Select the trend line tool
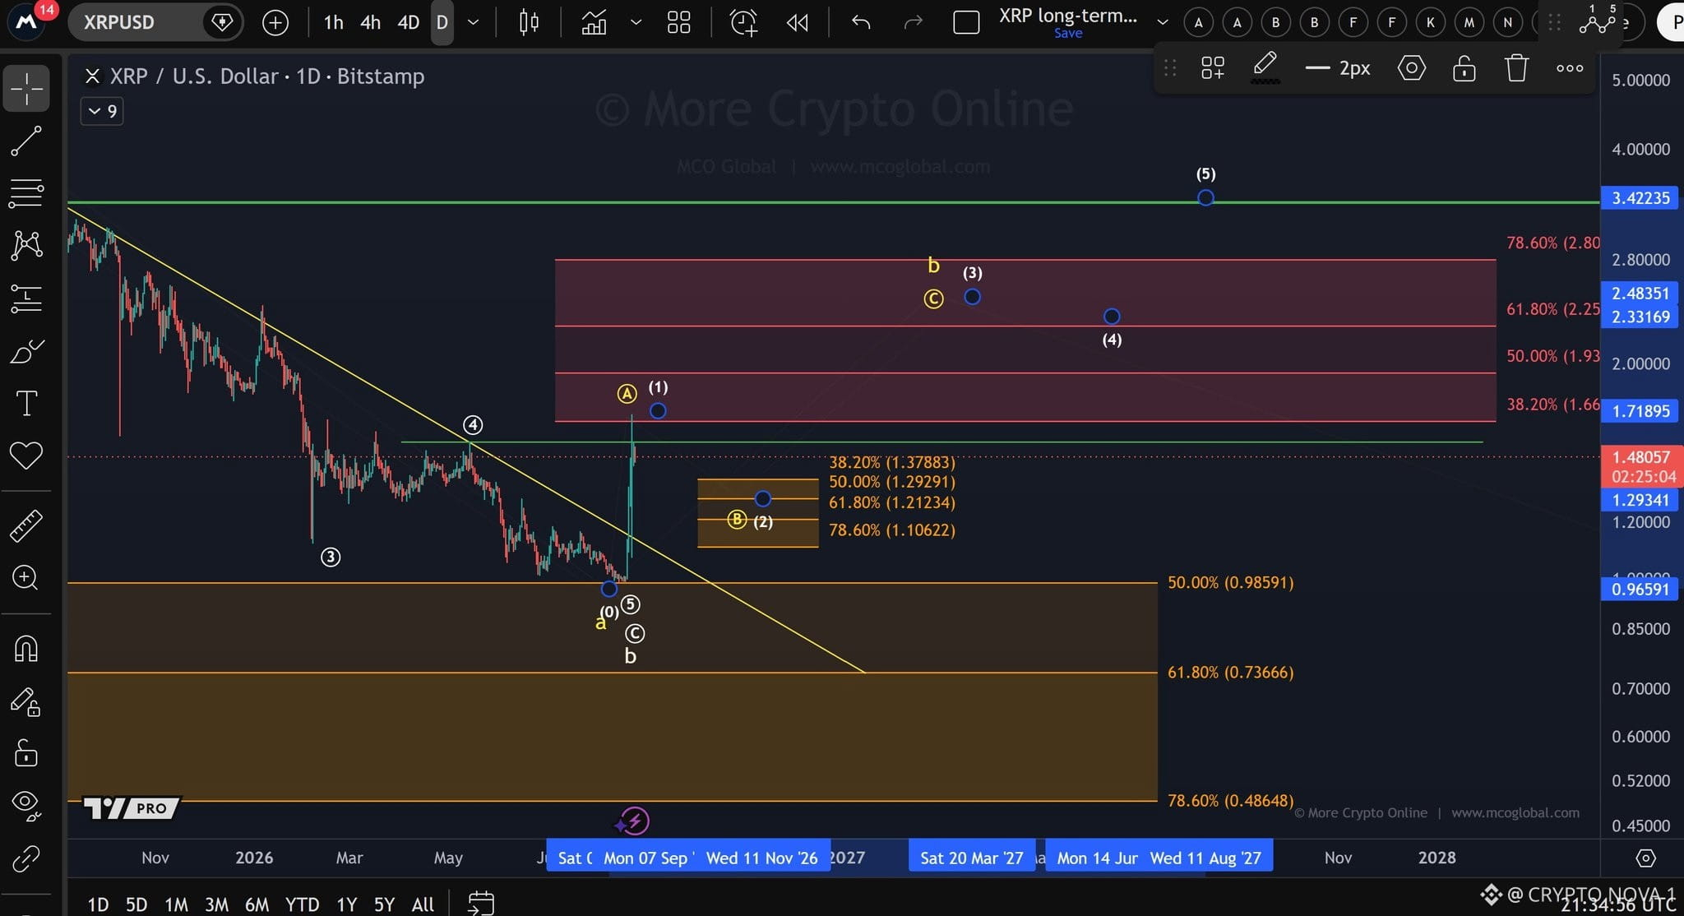This screenshot has width=1684, height=916. 26,141
